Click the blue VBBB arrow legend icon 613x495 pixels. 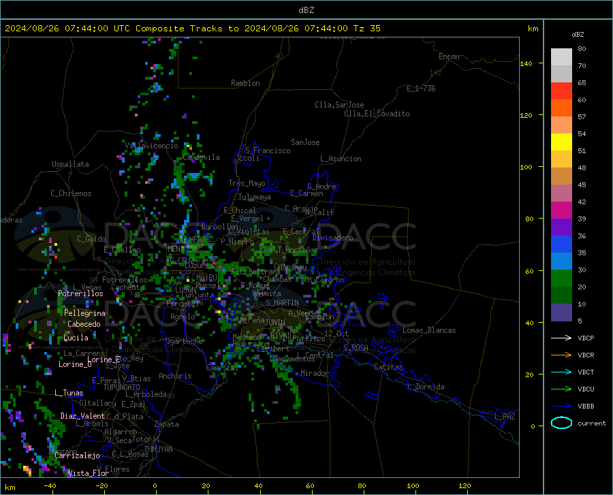pyautogui.click(x=561, y=406)
